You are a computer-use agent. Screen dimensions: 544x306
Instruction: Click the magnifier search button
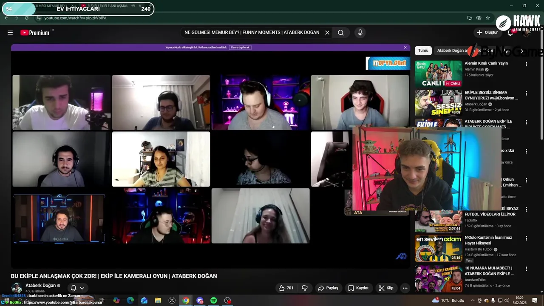tap(341, 33)
